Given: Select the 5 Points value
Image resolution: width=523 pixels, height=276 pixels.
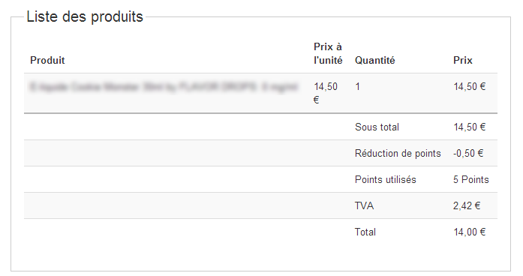Looking at the screenshot, I should point(470,180).
